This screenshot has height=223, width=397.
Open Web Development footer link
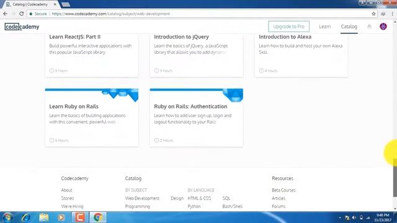click(142, 198)
